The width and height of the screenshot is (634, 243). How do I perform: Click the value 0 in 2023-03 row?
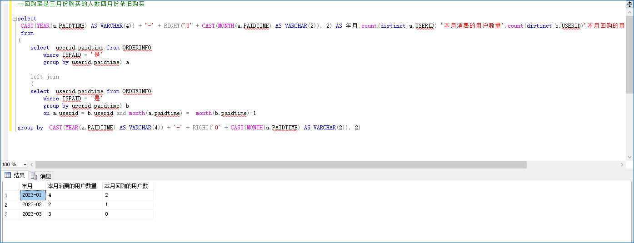[128, 214]
